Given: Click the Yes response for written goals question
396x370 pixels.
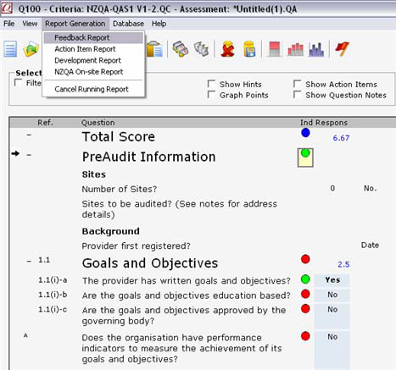Looking at the screenshot, I should point(332,280).
